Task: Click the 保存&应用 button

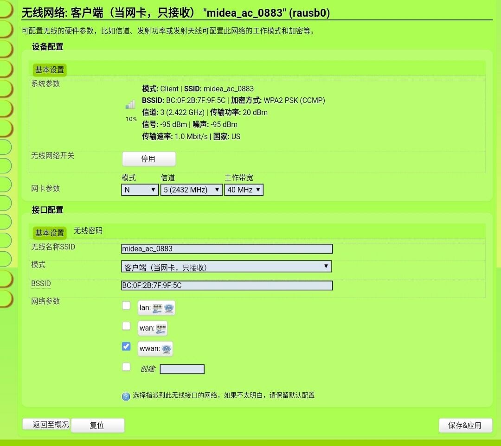Action: pyautogui.click(x=465, y=425)
